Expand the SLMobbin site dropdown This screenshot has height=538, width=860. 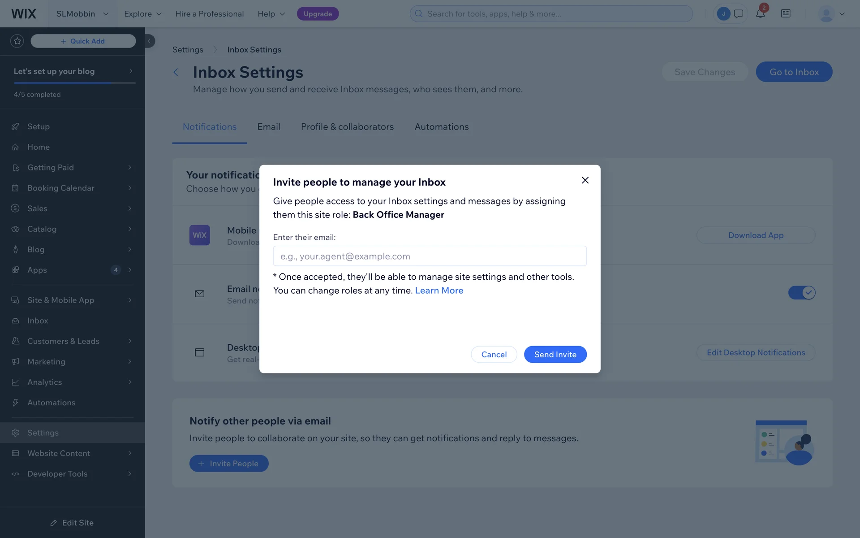point(82,14)
